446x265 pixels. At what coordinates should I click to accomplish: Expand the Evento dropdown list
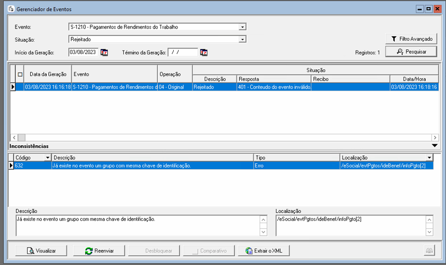click(243, 27)
